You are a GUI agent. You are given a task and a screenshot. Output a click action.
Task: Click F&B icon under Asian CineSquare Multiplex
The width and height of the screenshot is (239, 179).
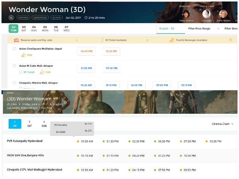(24, 55)
